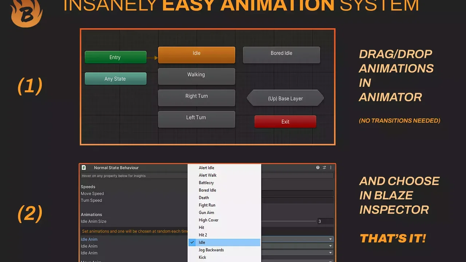Choose Gun Aim from the animation list
Image resolution: width=466 pixels, height=262 pixels.
(x=224, y=213)
